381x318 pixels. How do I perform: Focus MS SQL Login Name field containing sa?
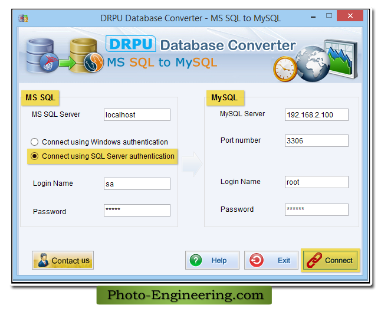[137, 184]
